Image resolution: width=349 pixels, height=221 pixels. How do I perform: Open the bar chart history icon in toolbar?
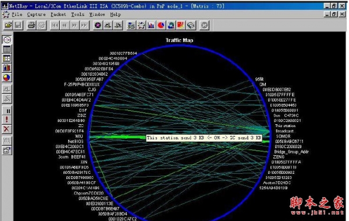pos(151,25)
